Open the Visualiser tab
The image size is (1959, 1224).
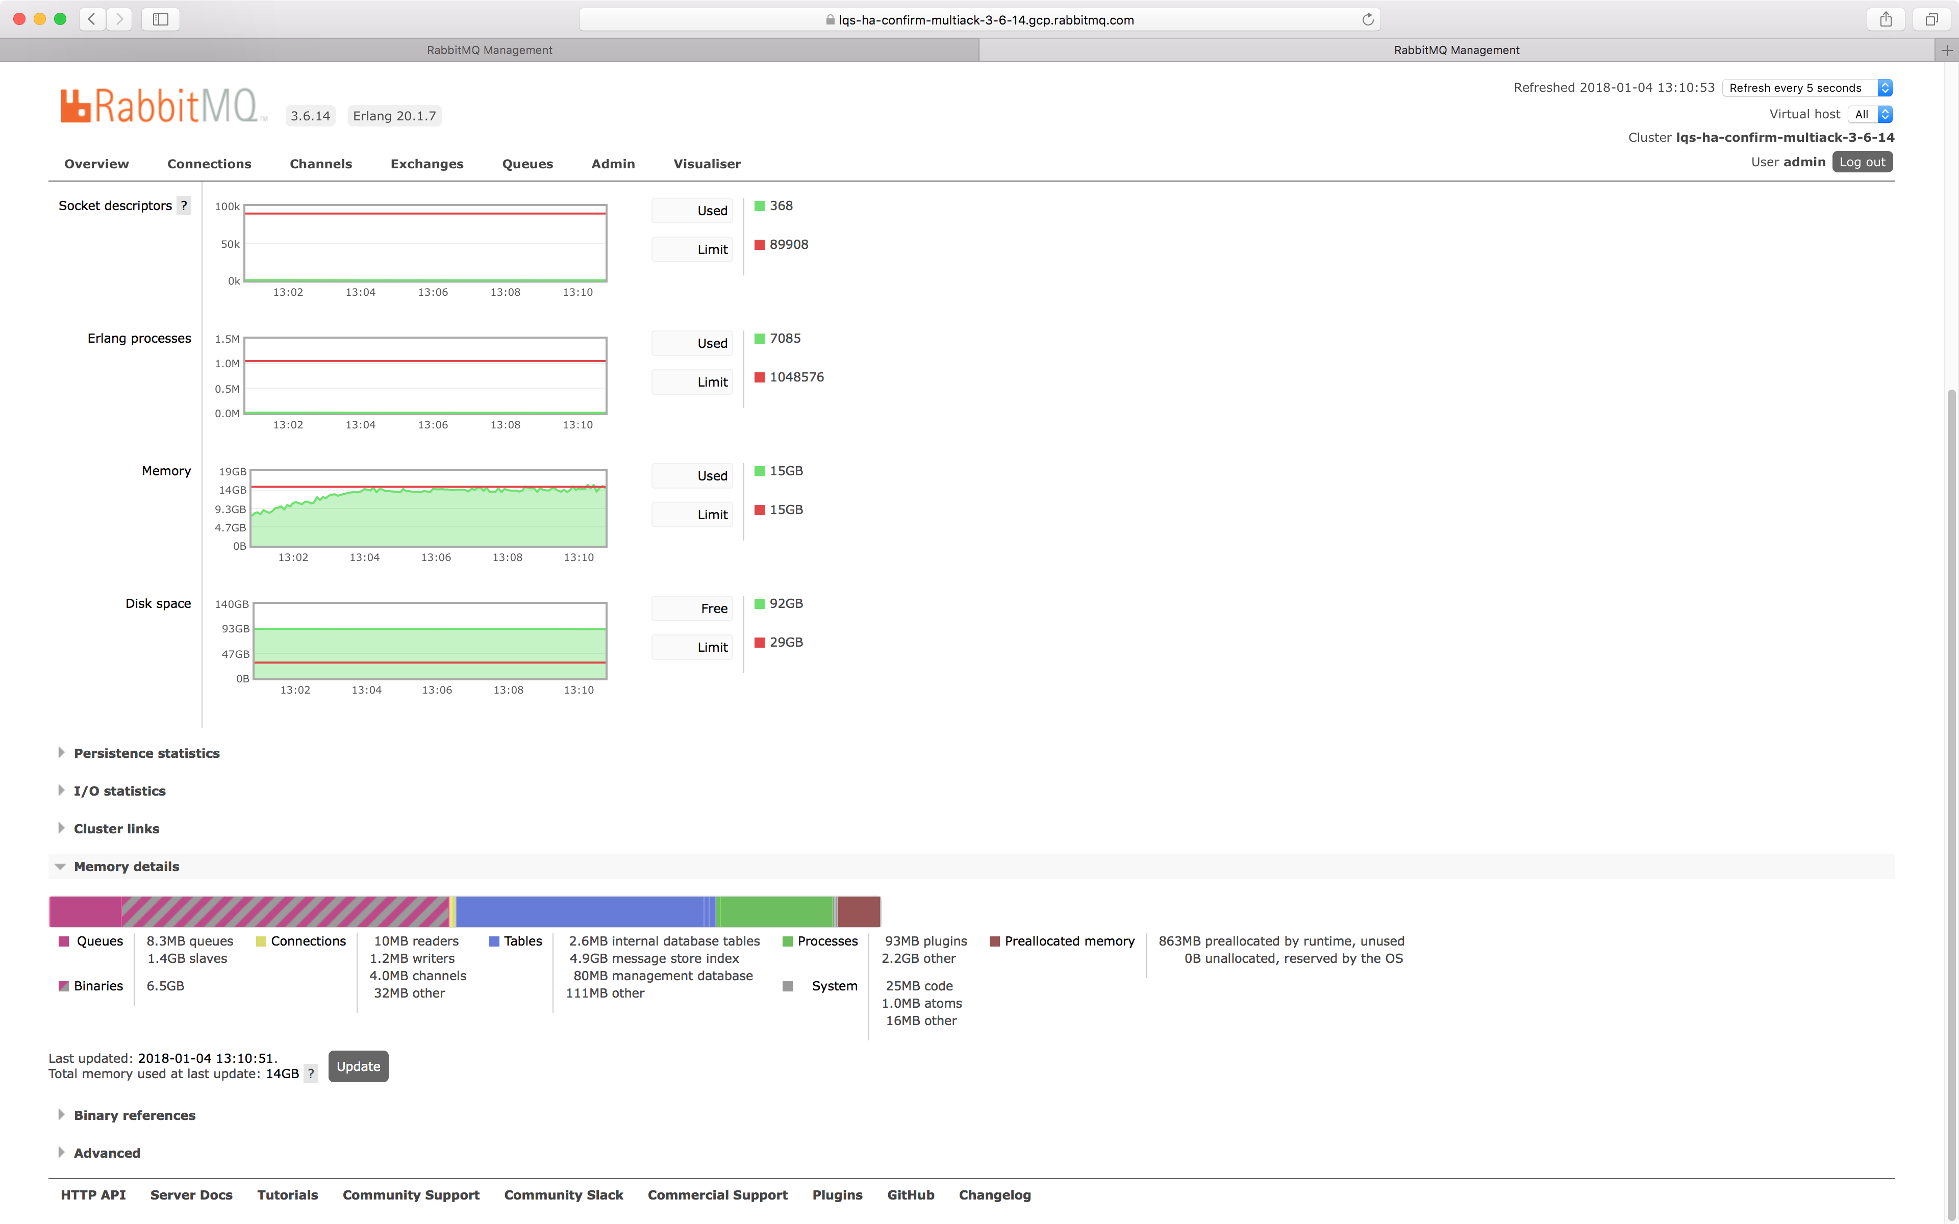click(x=707, y=164)
